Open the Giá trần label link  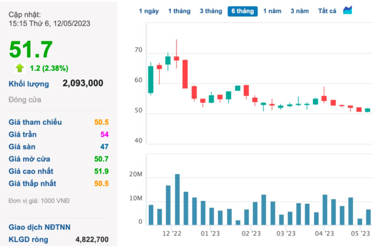coord(23,134)
